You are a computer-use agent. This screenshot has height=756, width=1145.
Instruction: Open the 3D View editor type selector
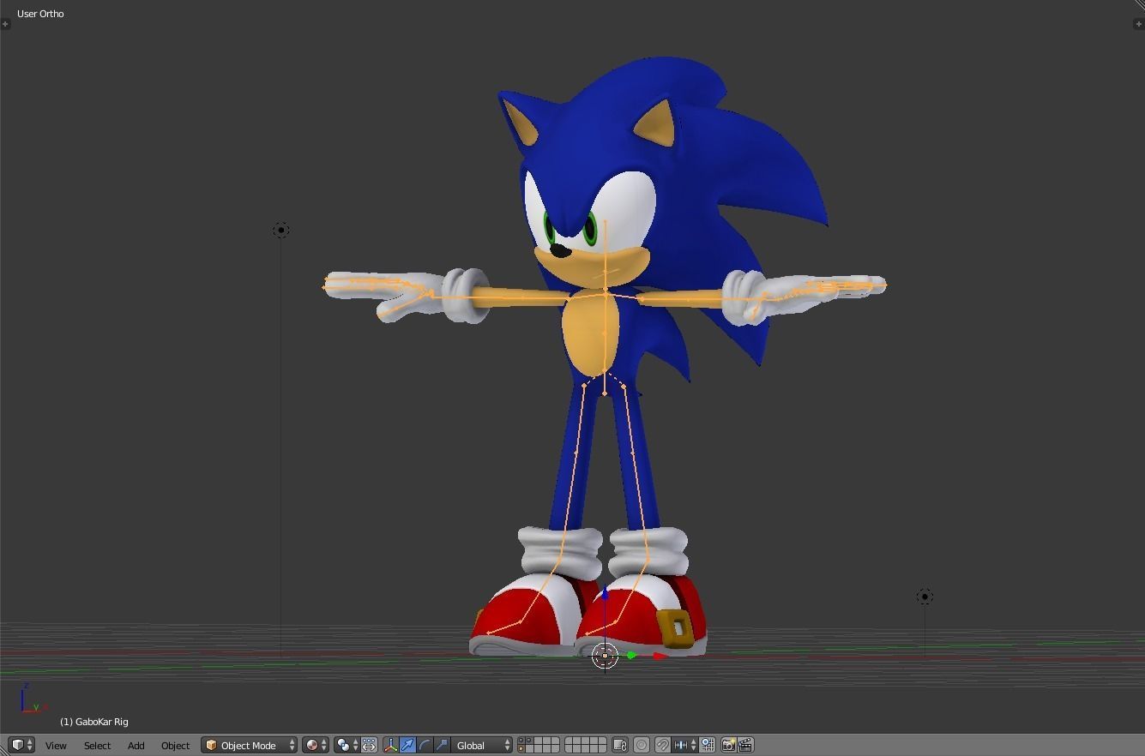coord(21,745)
